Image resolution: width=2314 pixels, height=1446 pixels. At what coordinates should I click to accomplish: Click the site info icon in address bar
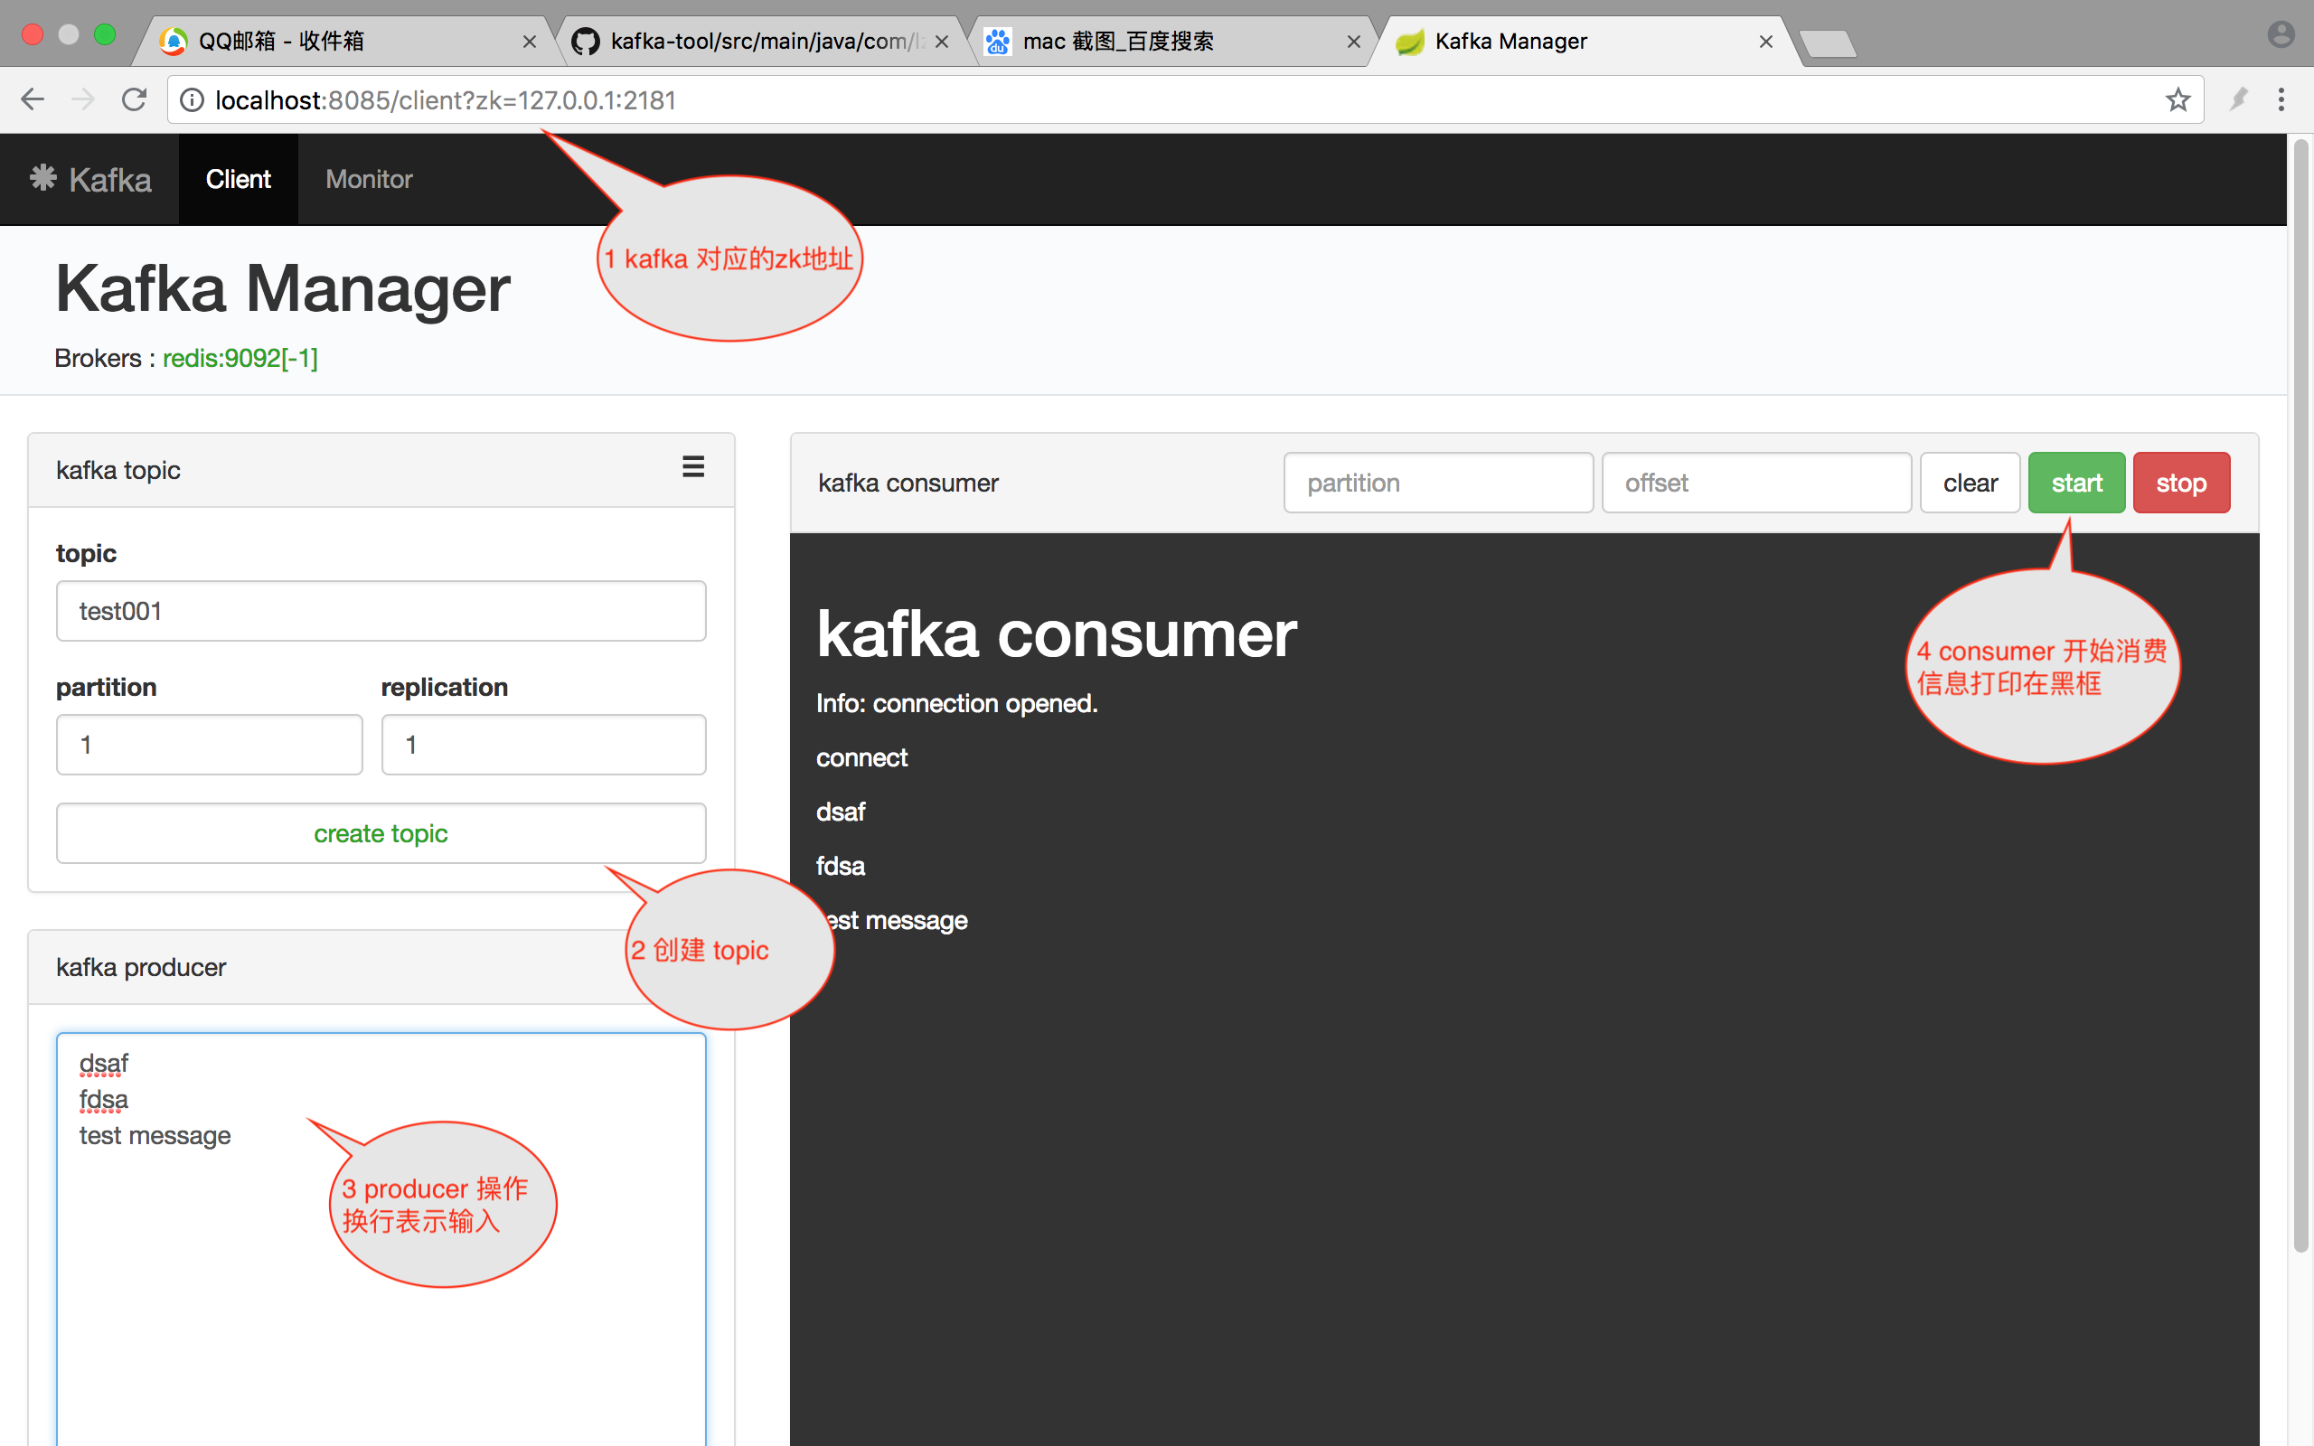[193, 100]
